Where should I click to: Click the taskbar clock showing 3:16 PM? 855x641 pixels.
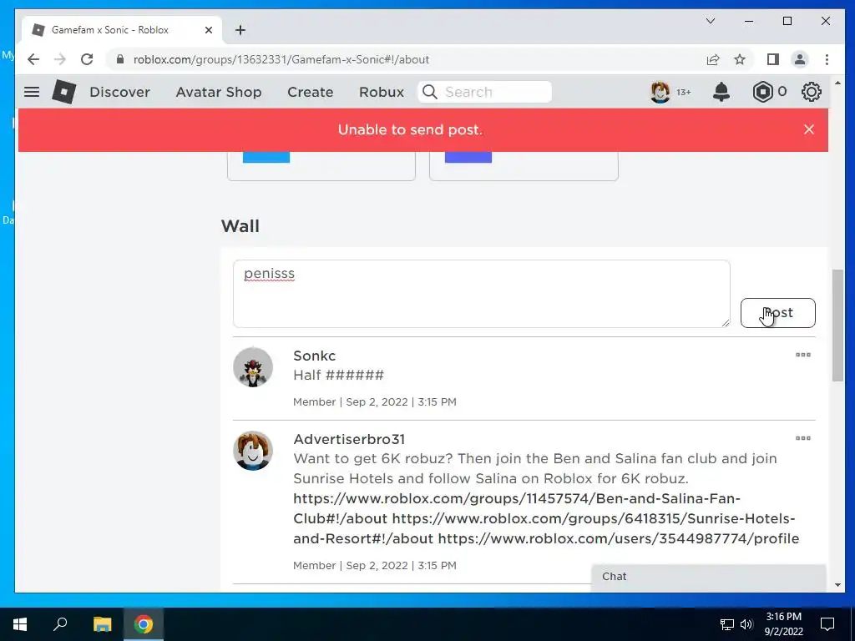pyautogui.click(x=783, y=624)
